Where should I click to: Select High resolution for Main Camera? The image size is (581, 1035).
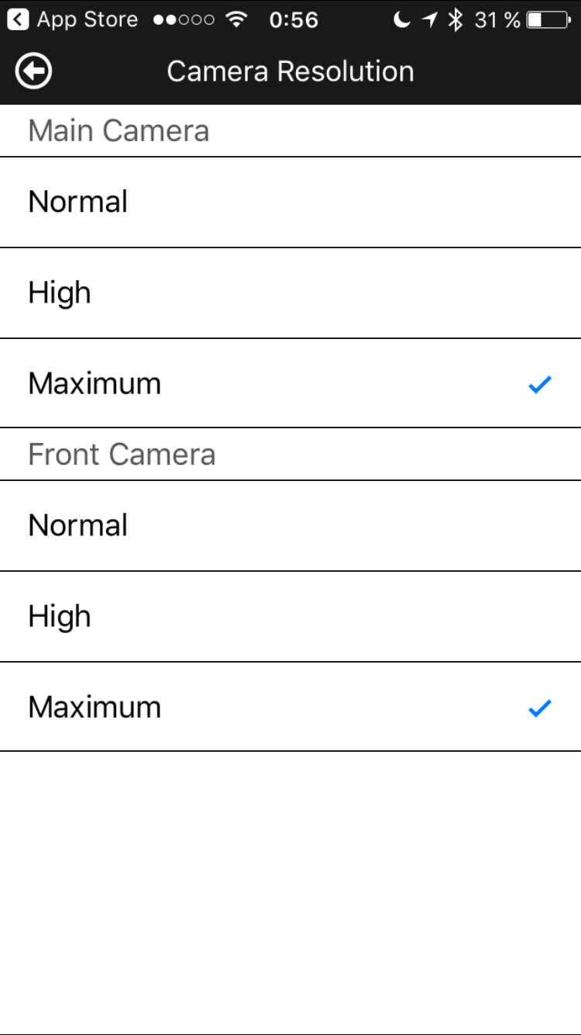290,293
